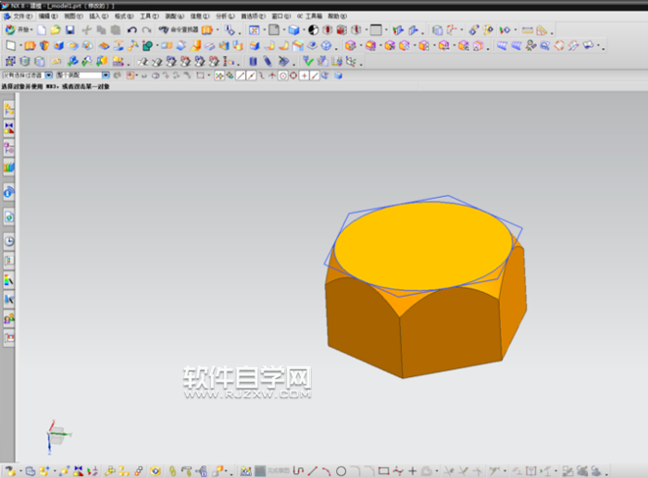Click the Command Finder binoculars button
This screenshot has width=648, height=478.
pos(175,31)
